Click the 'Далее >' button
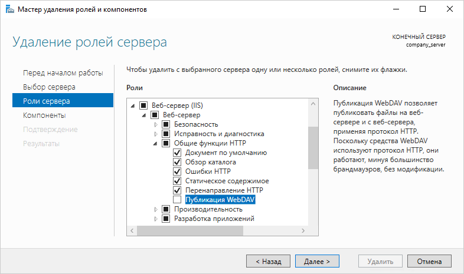Viewport: 464px width, 274px height. click(316, 260)
